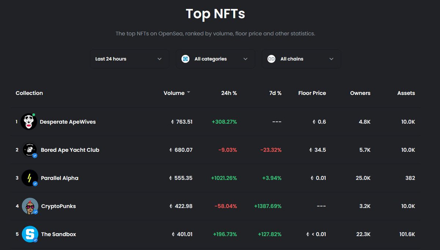The height and width of the screenshot is (250, 440).
Task: Click the +127.82% 7d change value
Action: pyautogui.click(x=269, y=234)
